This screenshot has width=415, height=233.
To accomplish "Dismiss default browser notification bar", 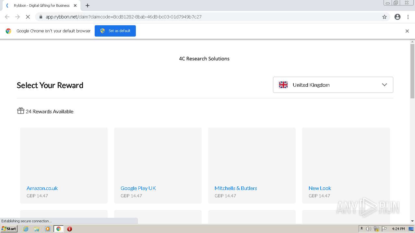I will click(407, 31).
